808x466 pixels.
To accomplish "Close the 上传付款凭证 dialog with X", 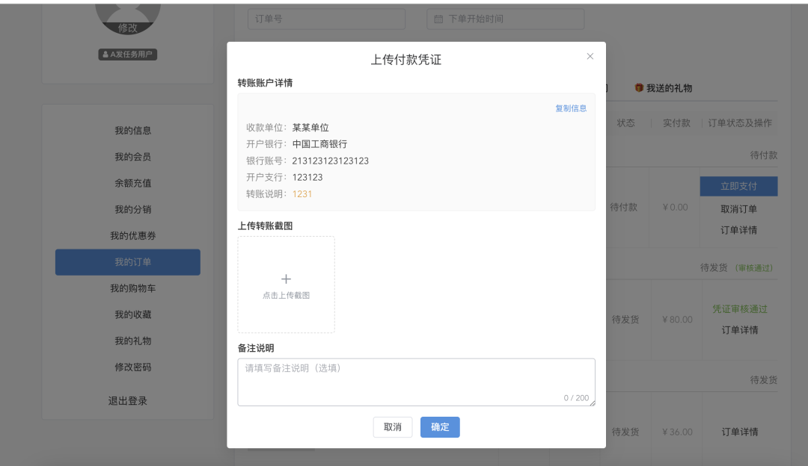I will (590, 56).
